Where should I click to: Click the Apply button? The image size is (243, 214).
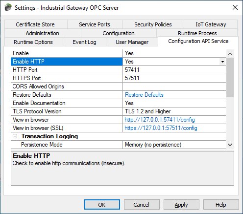181,205
